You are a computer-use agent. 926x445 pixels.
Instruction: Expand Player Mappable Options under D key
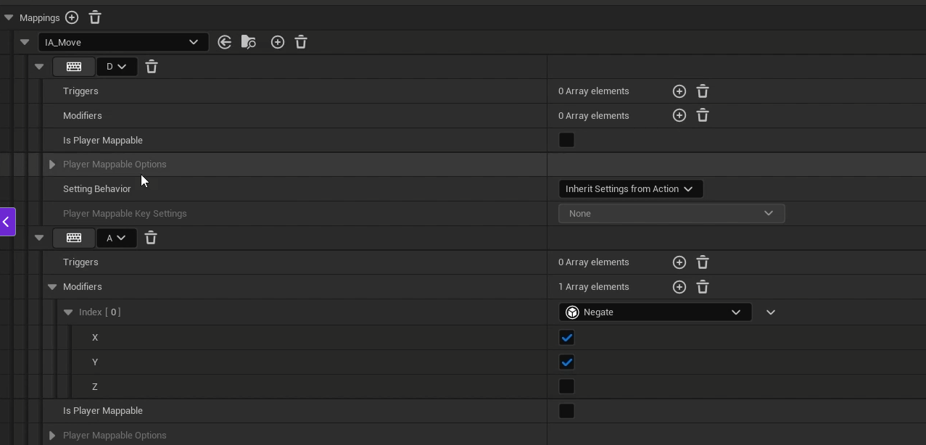pyautogui.click(x=52, y=165)
